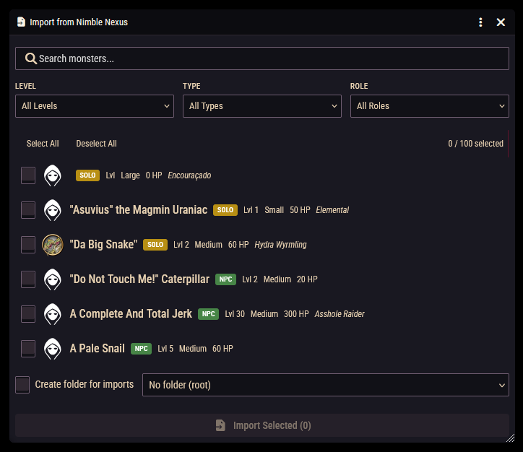The height and width of the screenshot is (452, 523).
Task: Click Select All
Action: (x=43, y=144)
